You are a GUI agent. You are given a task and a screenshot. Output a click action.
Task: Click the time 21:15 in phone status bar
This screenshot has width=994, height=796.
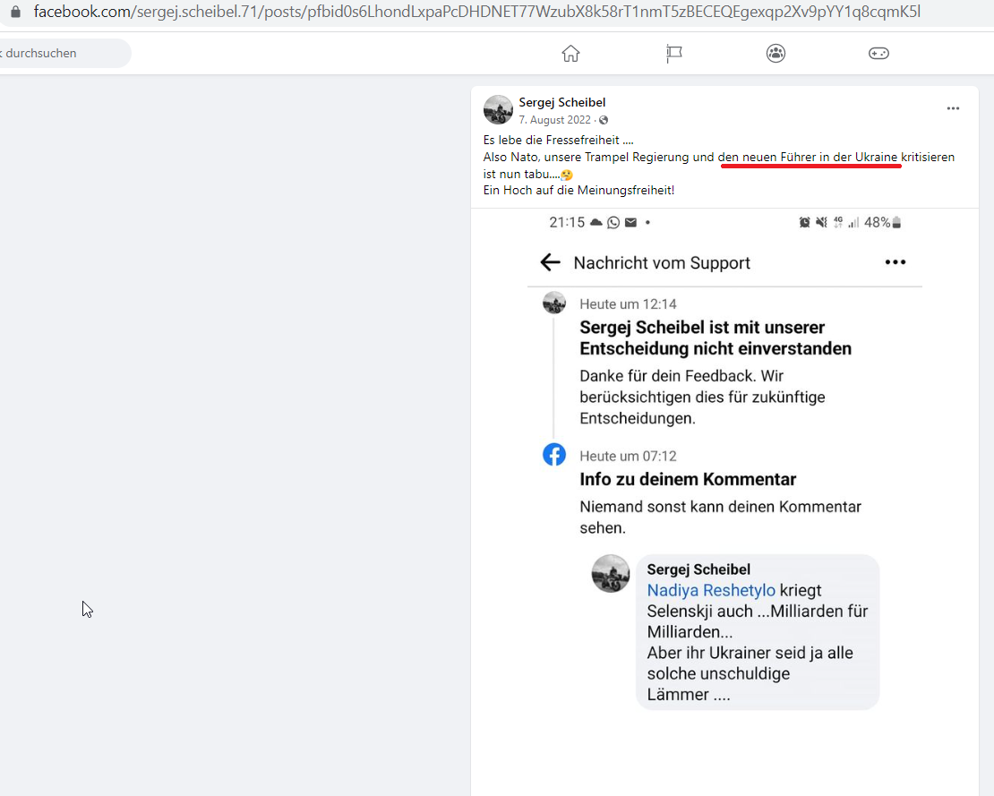567,222
